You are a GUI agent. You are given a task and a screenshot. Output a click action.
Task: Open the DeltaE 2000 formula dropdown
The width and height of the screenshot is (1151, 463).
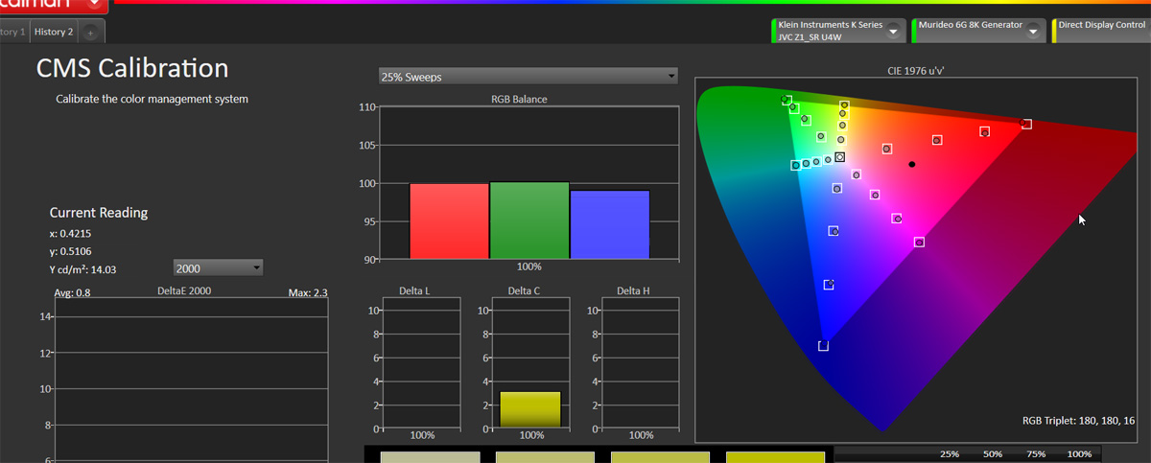pyautogui.click(x=218, y=268)
